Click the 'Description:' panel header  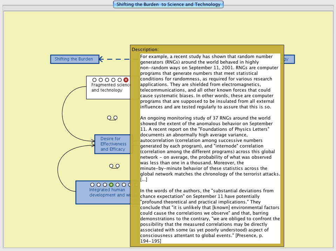point(145,49)
